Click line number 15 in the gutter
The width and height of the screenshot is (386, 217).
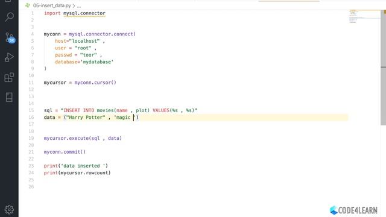click(x=31, y=110)
